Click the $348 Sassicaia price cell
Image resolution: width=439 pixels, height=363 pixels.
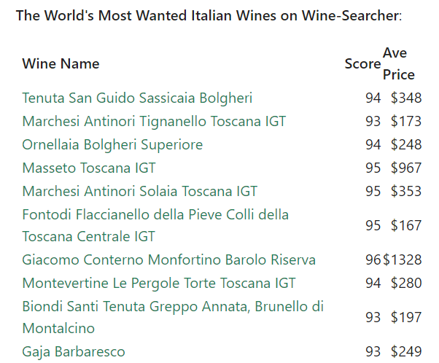coord(406,98)
